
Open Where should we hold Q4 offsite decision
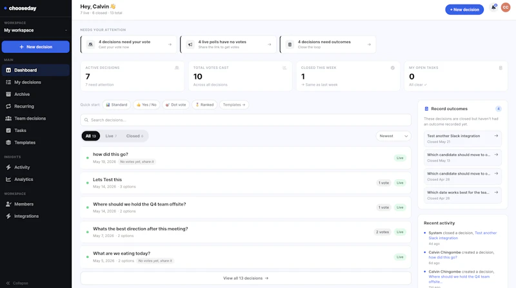246,207
